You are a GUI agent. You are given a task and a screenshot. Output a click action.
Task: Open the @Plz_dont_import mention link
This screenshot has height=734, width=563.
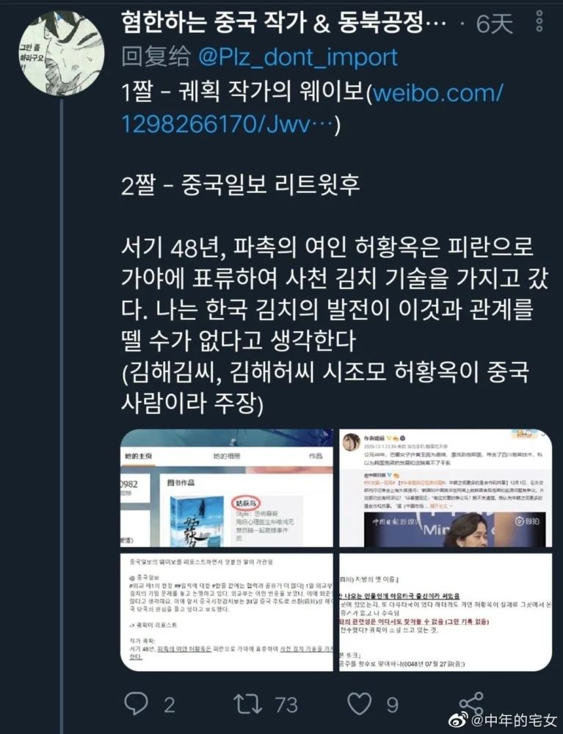click(x=297, y=57)
